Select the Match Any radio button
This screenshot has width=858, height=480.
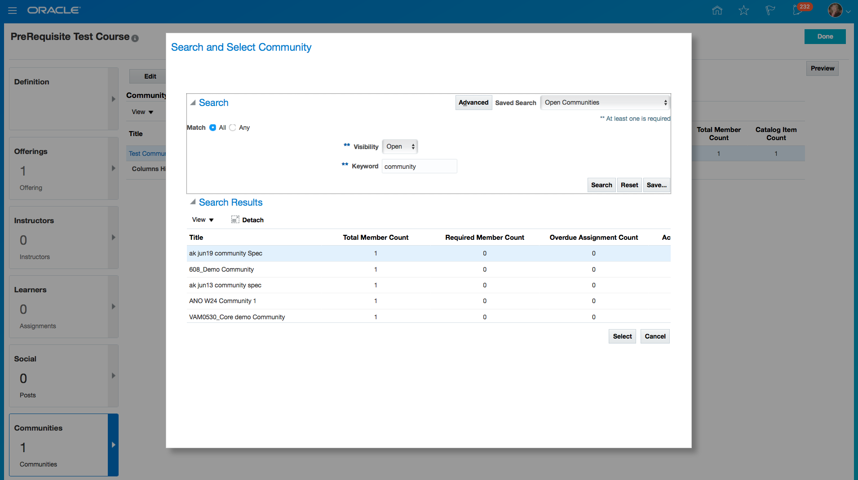[233, 128]
